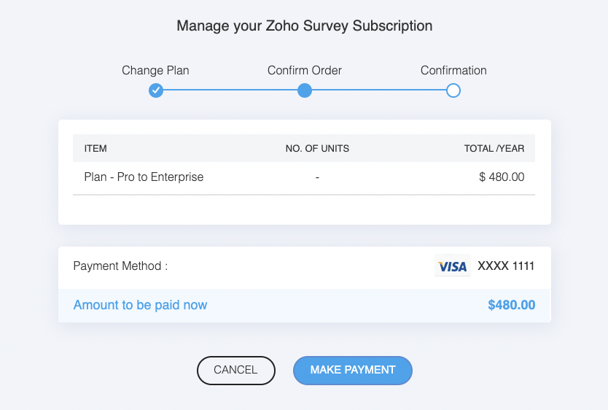Click the dash in the units column
This screenshot has height=410, width=608.
(317, 177)
